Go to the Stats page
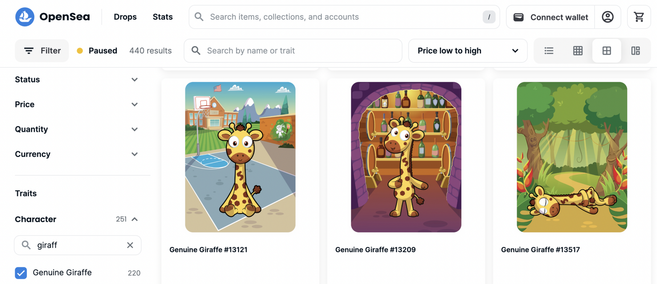The image size is (657, 284). pos(163,17)
